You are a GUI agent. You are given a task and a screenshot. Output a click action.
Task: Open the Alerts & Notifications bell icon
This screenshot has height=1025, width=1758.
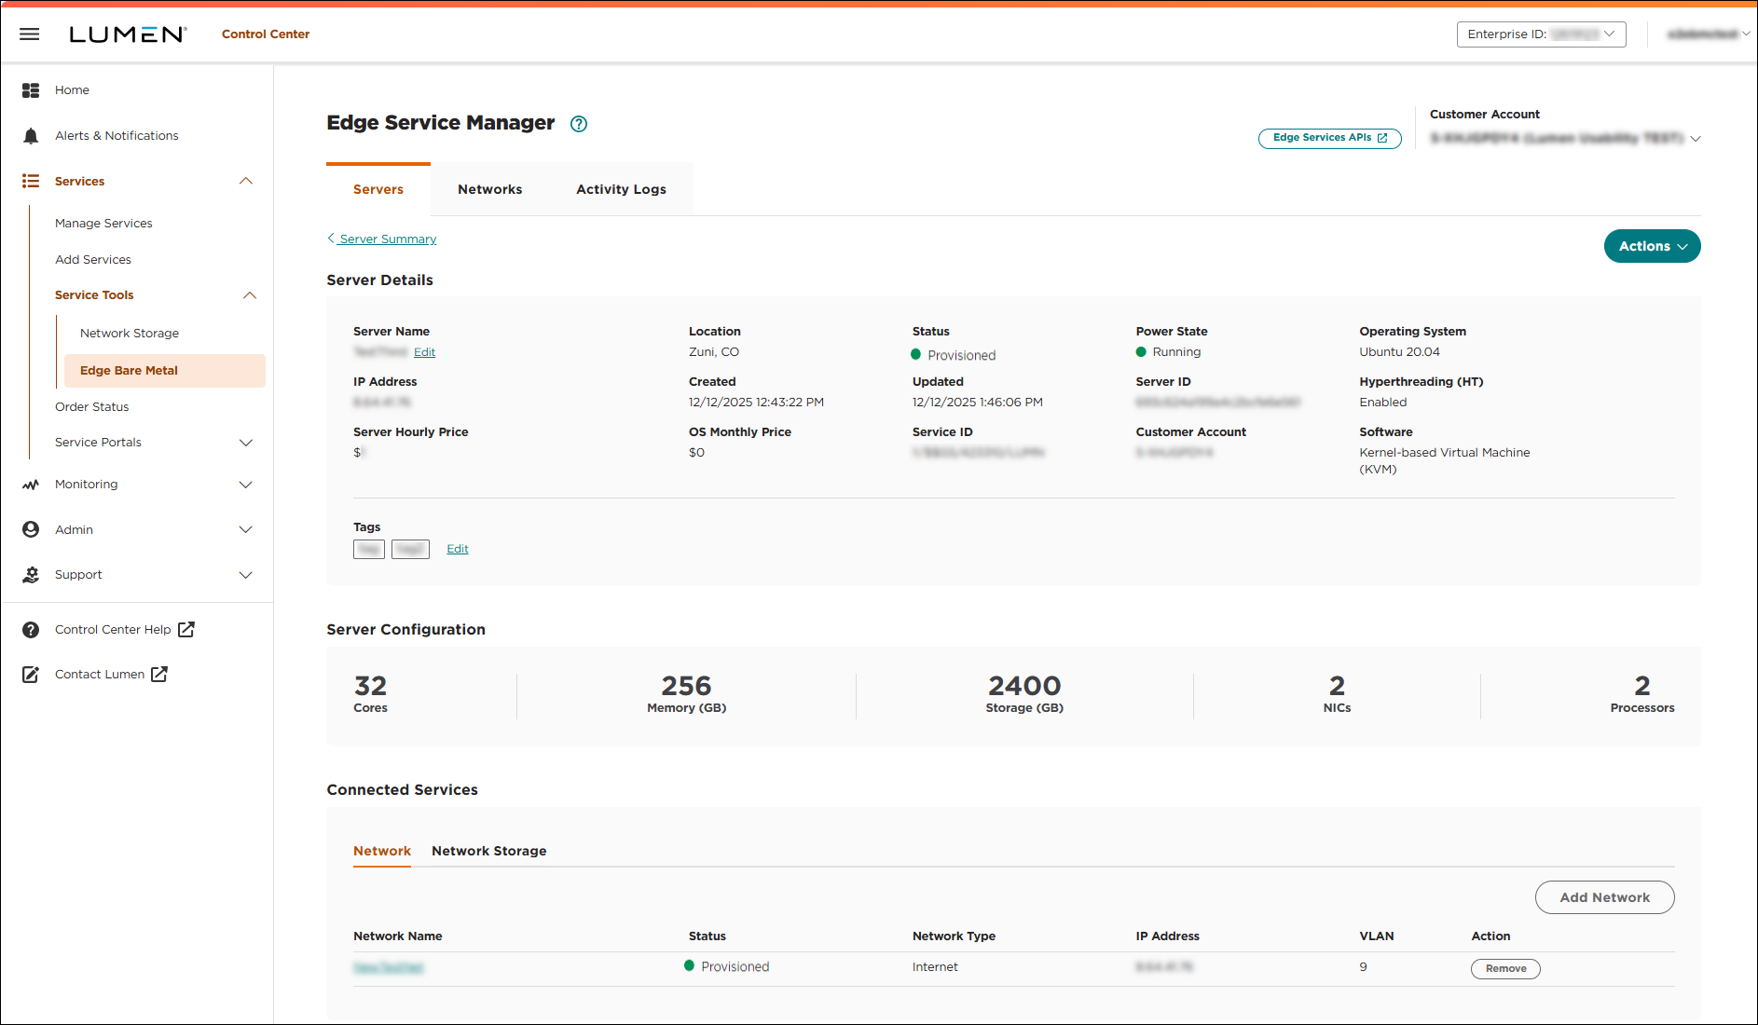[x=31, y=135]
